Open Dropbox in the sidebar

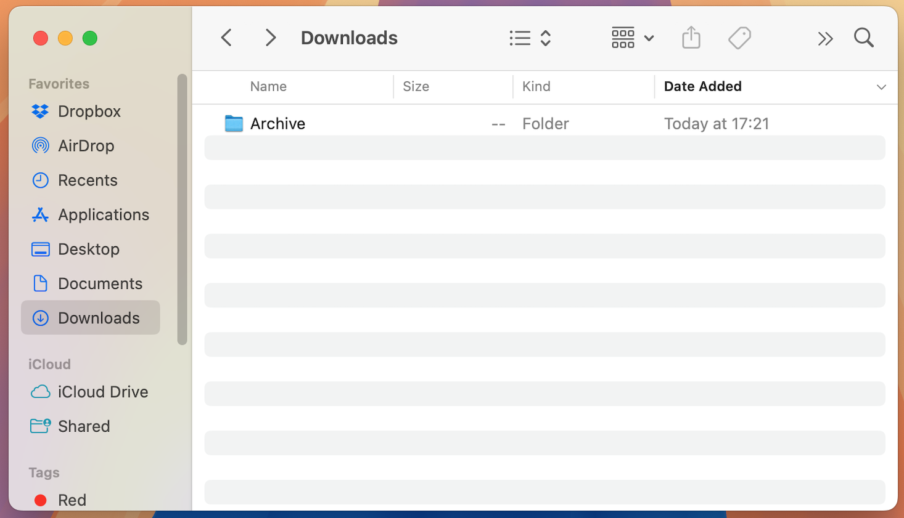pyautogui.click(x=89, y=111)
